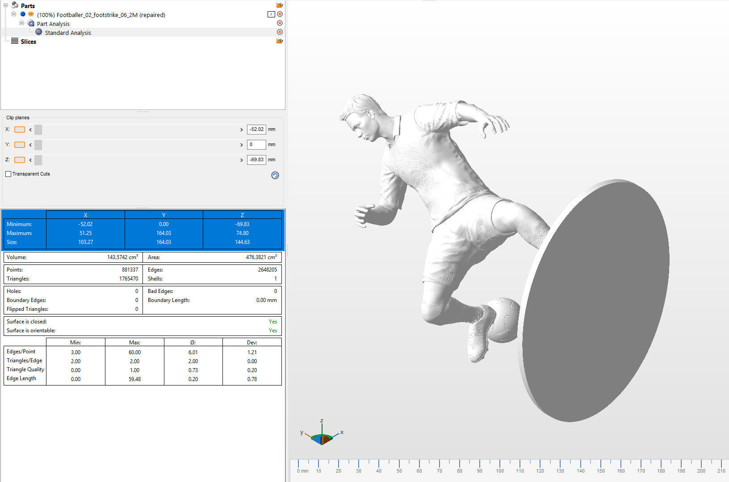The image size is (729, 482).
Task: Click the Y column header in bounds table
Action: point(164,215)
